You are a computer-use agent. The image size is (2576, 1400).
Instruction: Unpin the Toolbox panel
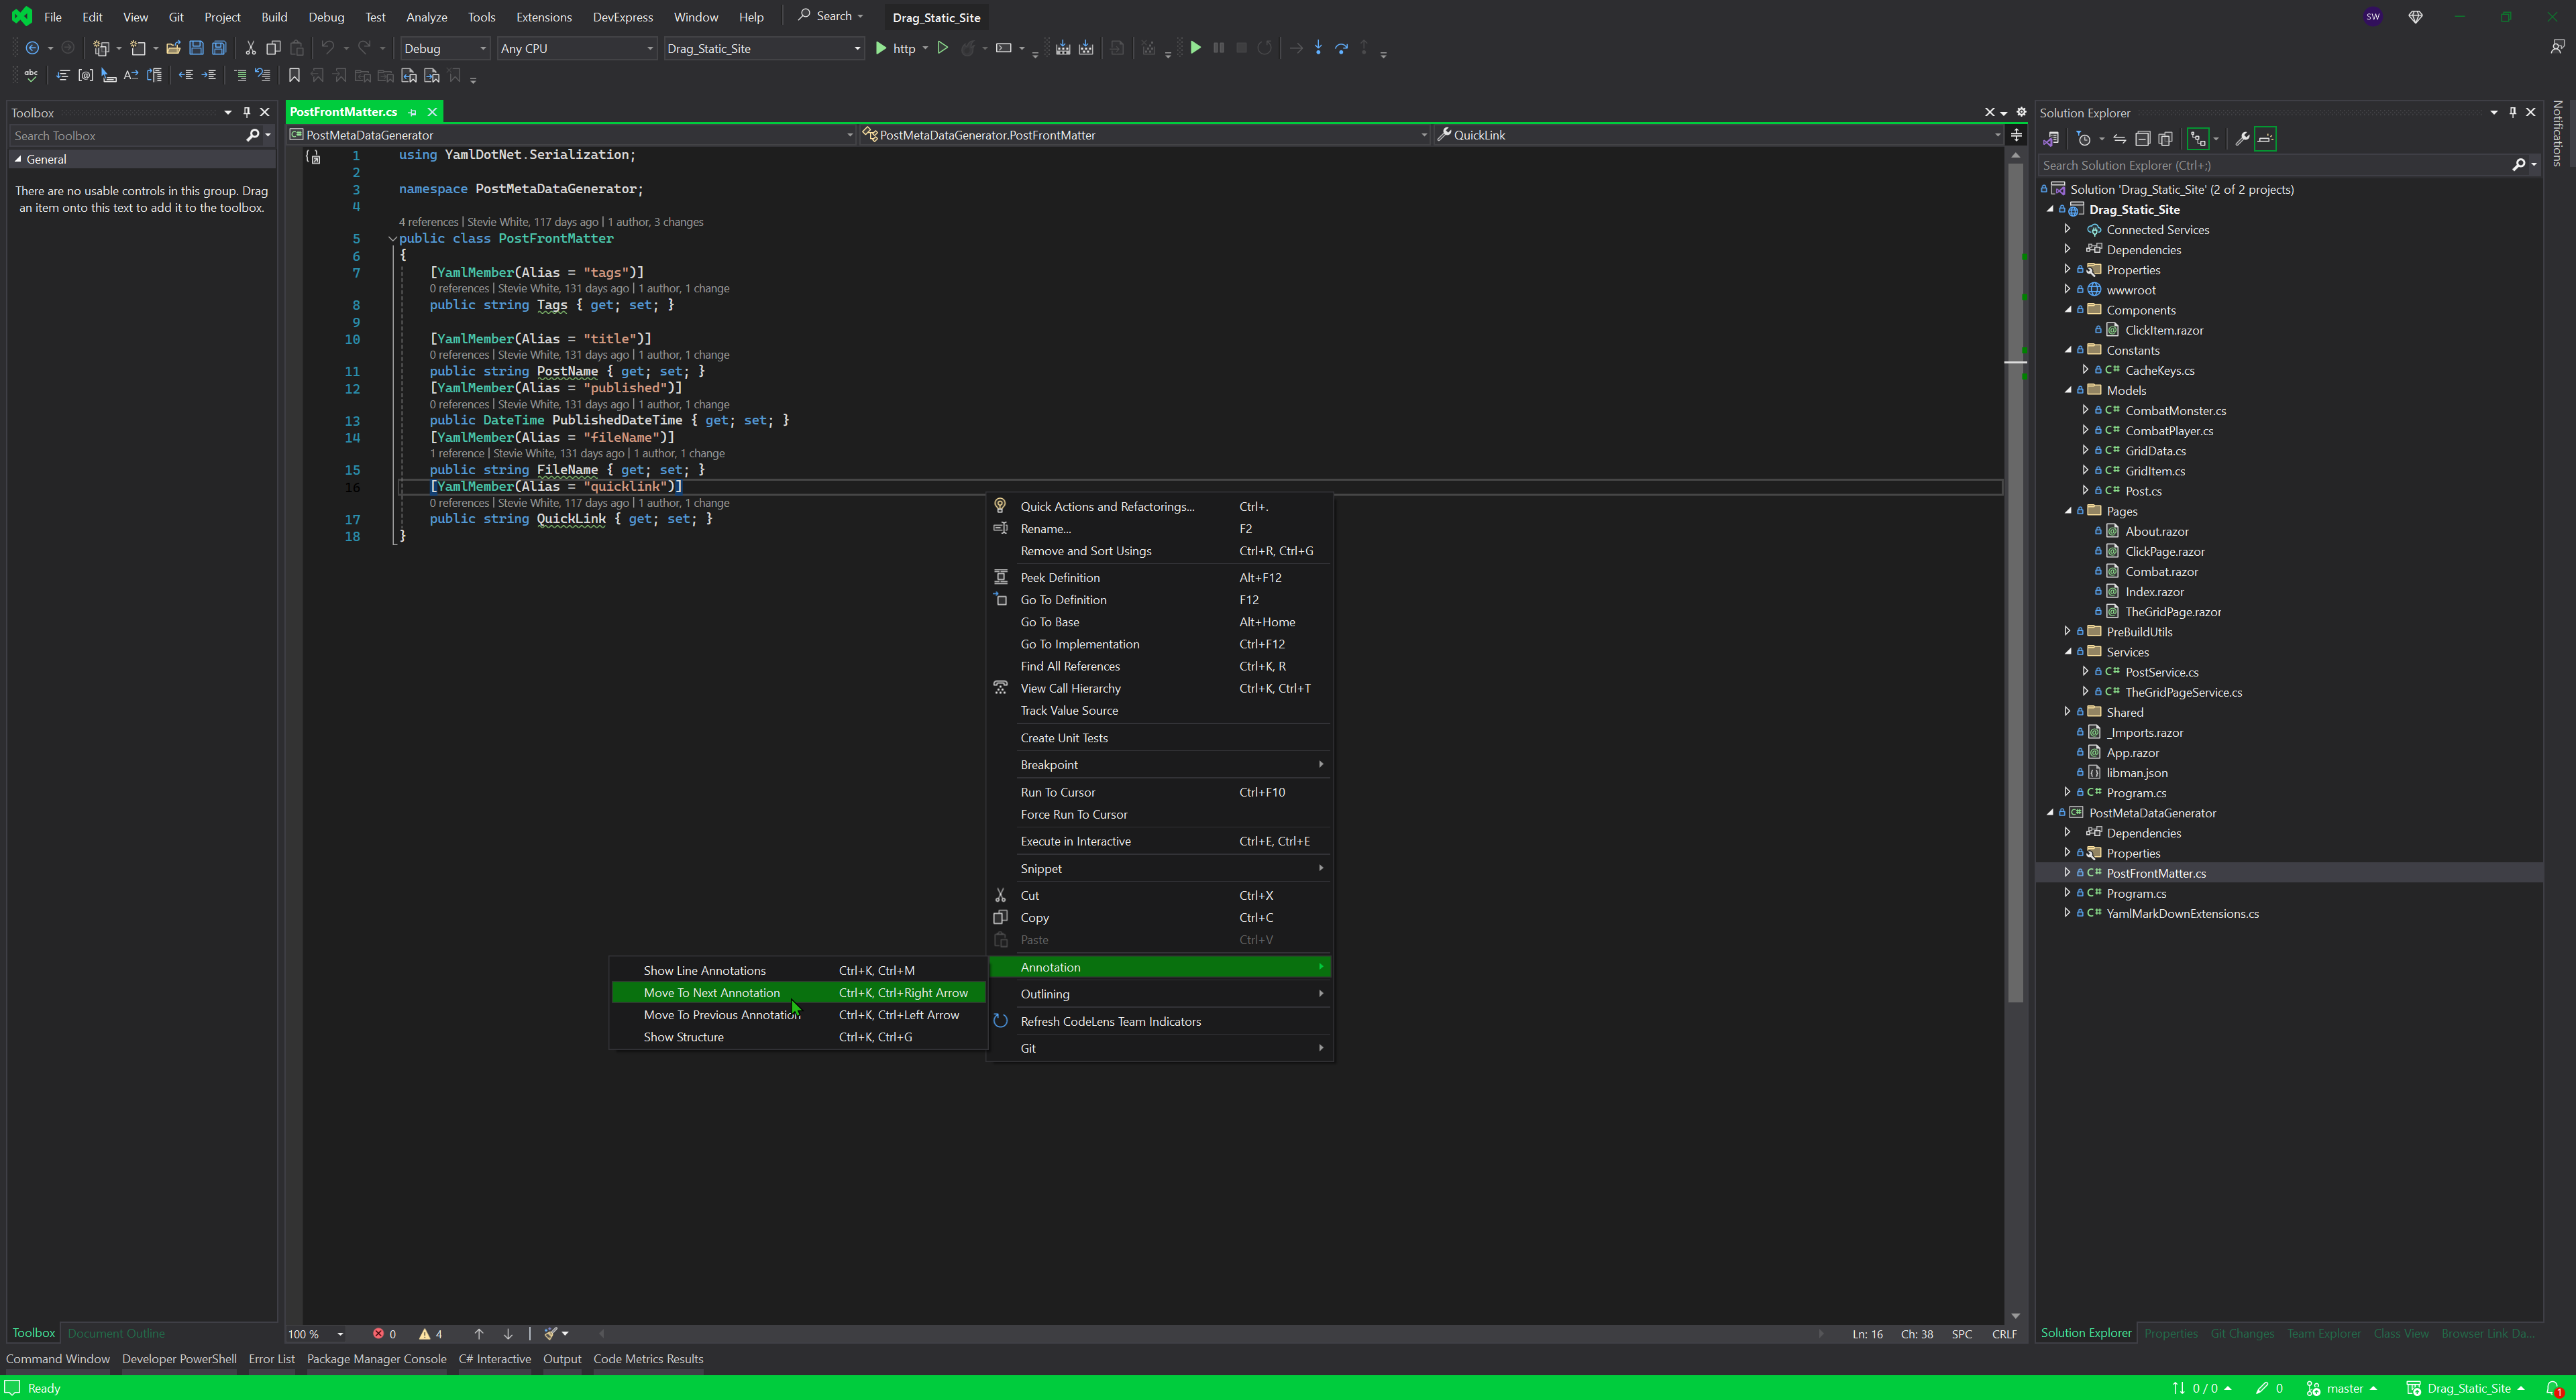(x=246, y=112)
